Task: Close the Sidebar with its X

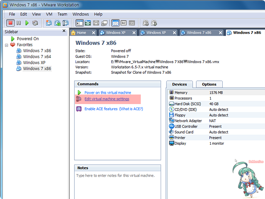Action: pyautogui.click(x=64, y=31)
